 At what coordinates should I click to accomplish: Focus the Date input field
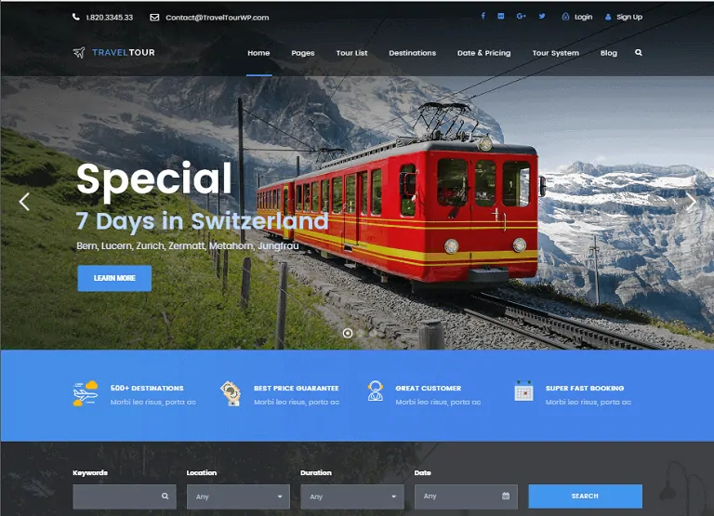pos(466,496)
